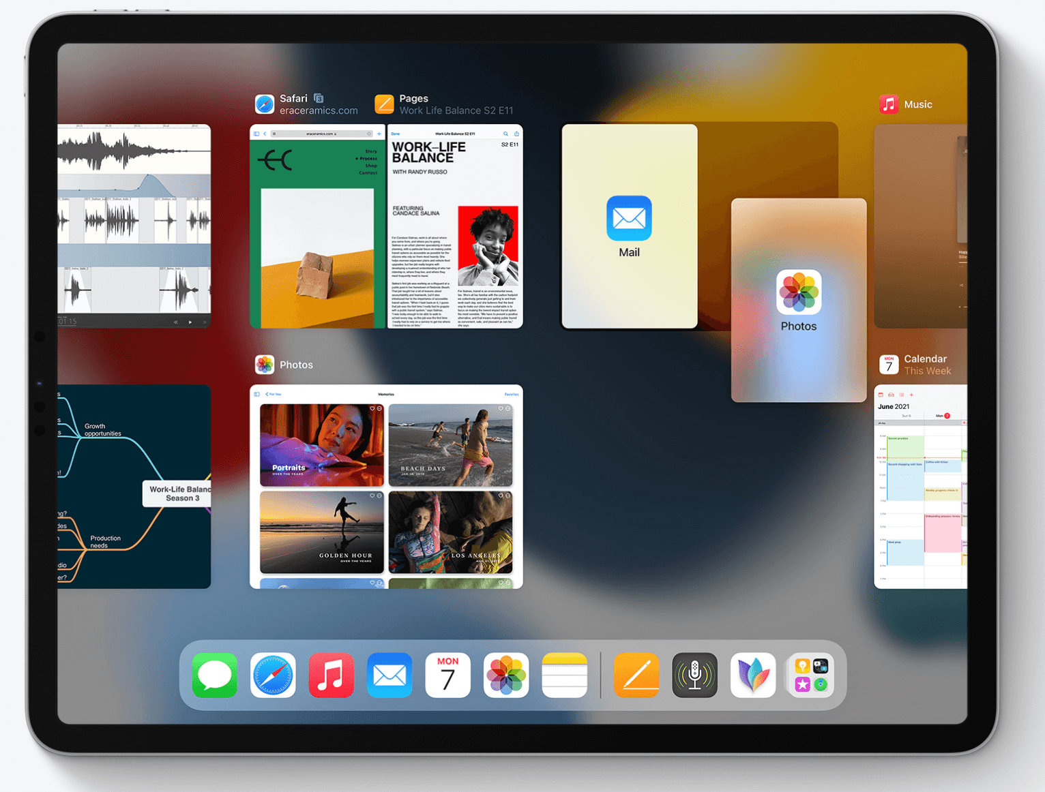Screen dimensions: 1045x792
Task: Select Mon 7 in the Calendar header
Action: point(943,416)
